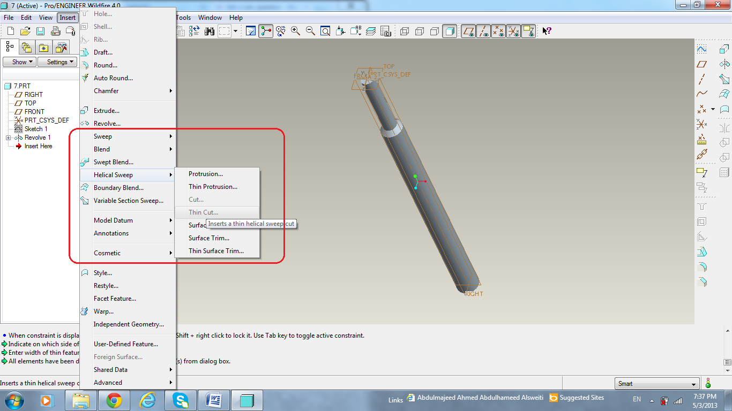Viewport: 732px width, 411px height.
Task: Choose Swept Blend from Insert menu
Action: pos(128,162)
